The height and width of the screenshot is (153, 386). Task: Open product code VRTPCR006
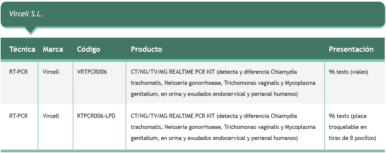tap(92, 72)
